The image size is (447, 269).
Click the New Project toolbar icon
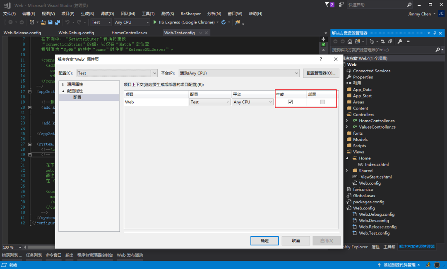click(32, 22)
